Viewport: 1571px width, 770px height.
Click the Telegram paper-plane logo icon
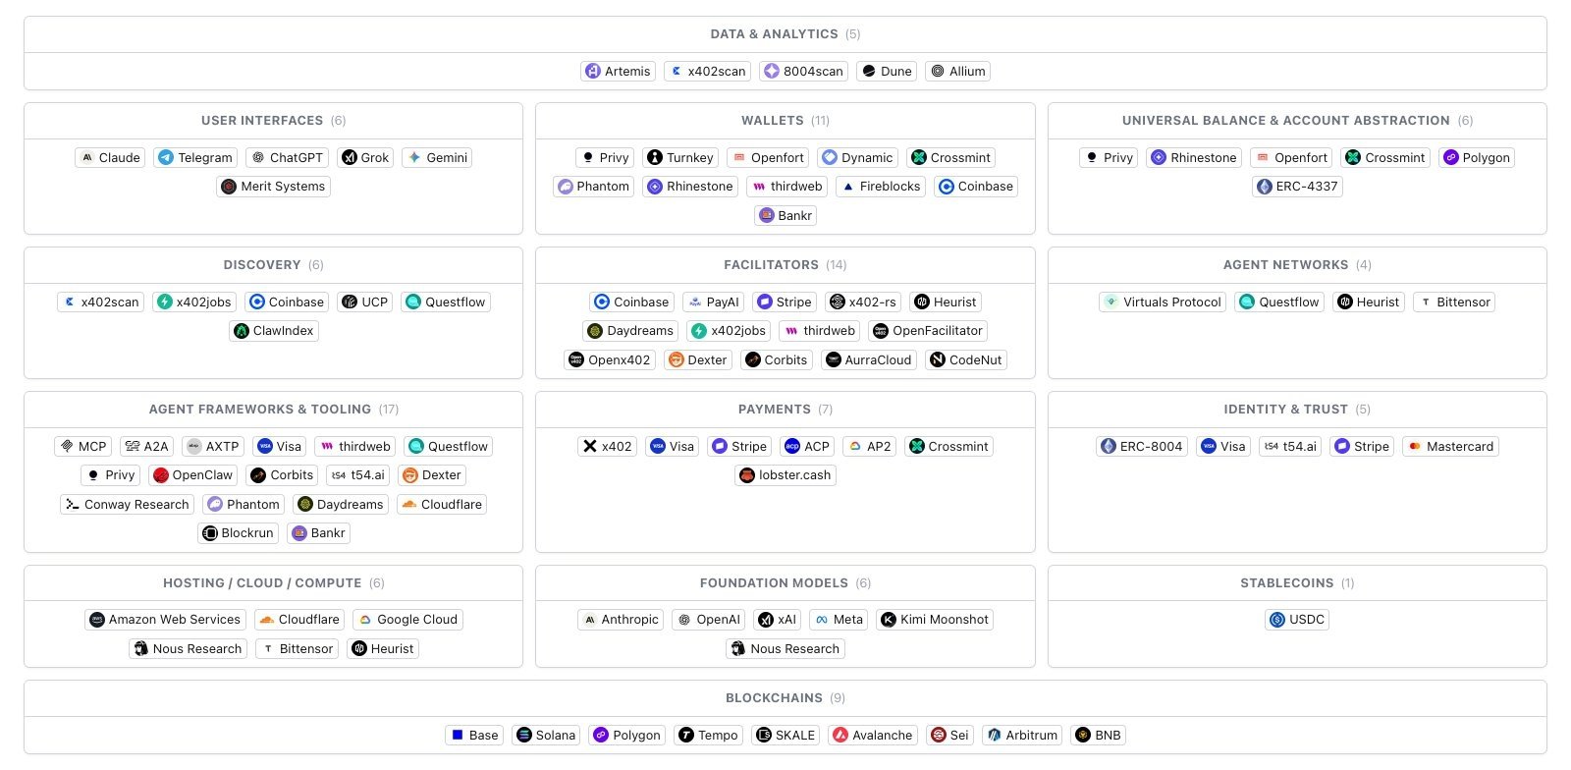pyautogui.click(x=166, y=158)
